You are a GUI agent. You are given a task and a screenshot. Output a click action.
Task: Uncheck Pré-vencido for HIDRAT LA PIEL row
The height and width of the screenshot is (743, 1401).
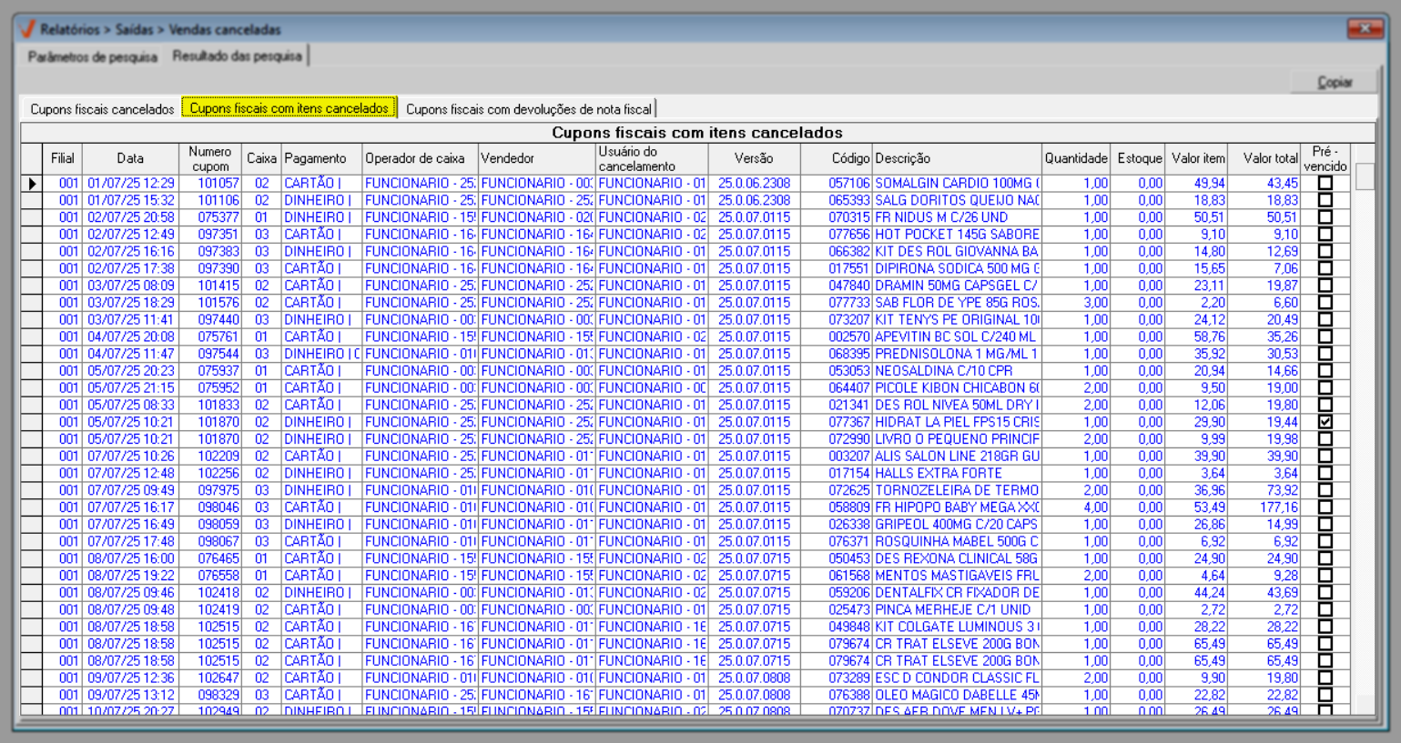click(1325, 422)
